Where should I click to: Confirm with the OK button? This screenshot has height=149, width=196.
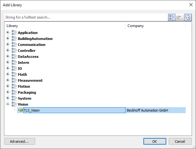click(155, 141)
